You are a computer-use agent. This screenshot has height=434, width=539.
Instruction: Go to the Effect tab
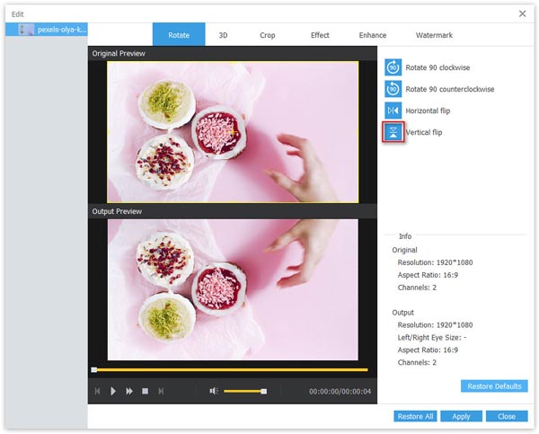click(x=320, y=35)
